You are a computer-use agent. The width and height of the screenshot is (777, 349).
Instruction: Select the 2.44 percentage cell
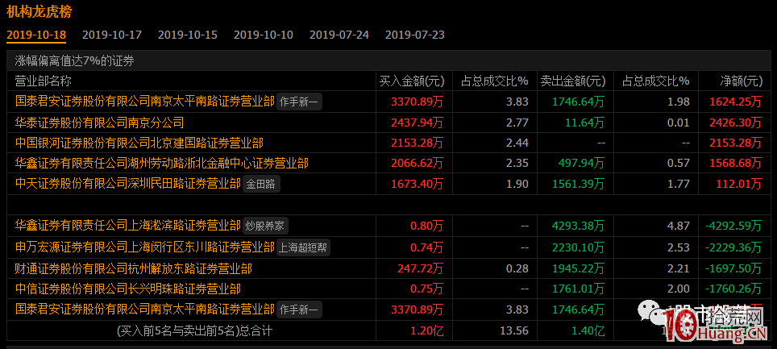[517, 143]
